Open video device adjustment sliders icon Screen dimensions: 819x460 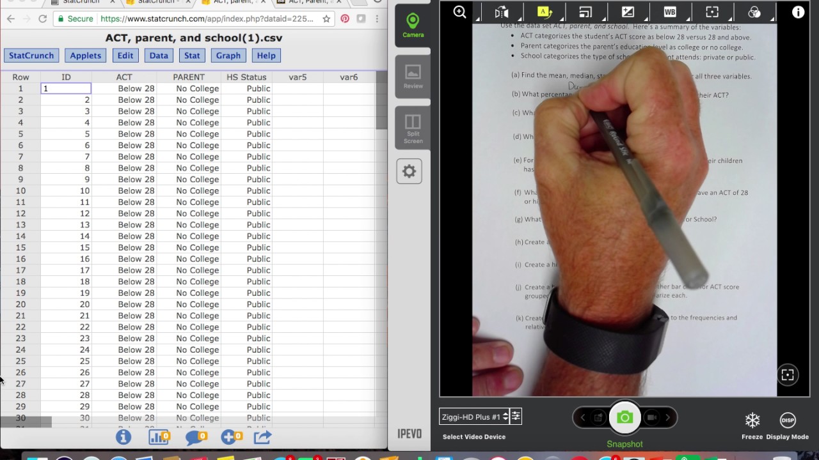point(516,417)
